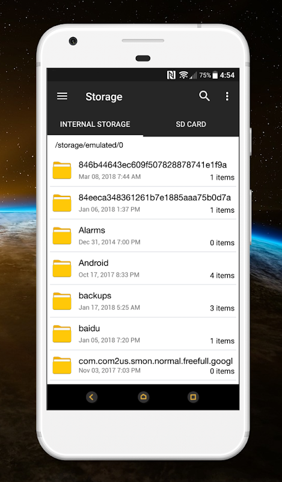This screenshot has width=282, height=482.
Task: Tap the folder icon of 846b44643ec609f5 folder
Action: coord(62,171)
